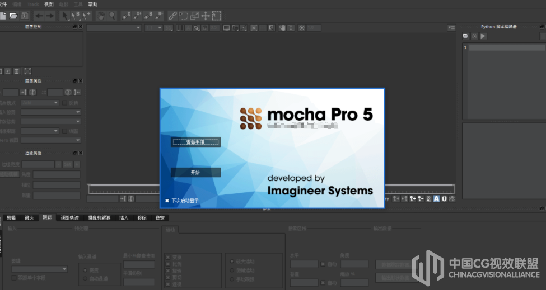Open the viewer clip dropdown above canvas
The image size is (546, 290).
(114, 28)
